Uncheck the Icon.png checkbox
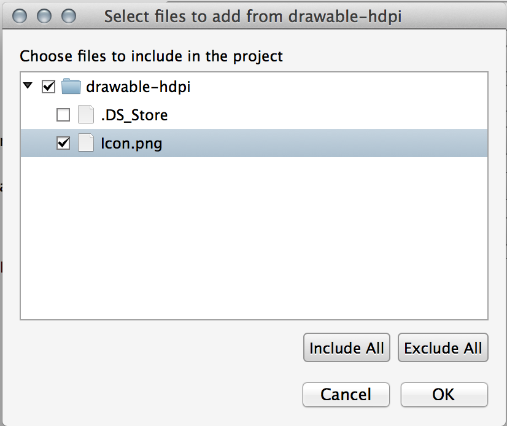This screenshot has width=507, height=426. coord(63,143)
